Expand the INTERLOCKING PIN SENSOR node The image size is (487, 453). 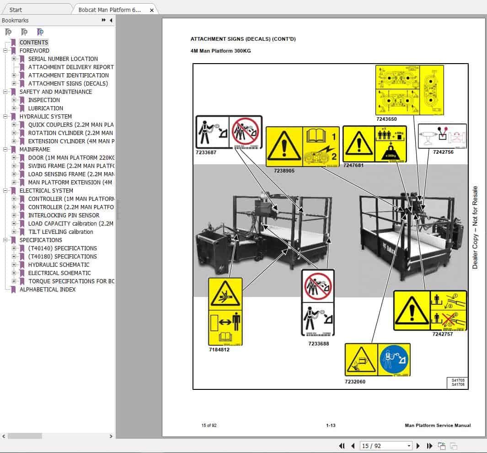tap(15, 215)
